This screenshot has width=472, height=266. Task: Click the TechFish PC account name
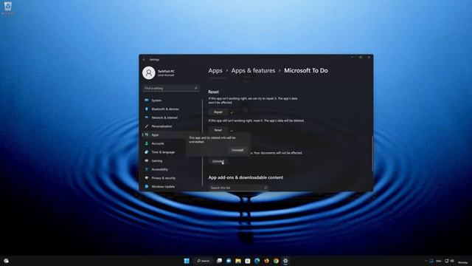point(166,71)
